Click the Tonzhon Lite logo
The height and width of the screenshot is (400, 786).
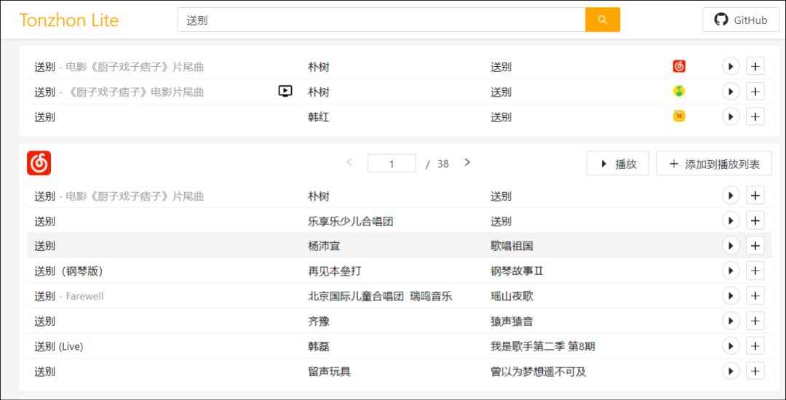[x=69, y=20]
